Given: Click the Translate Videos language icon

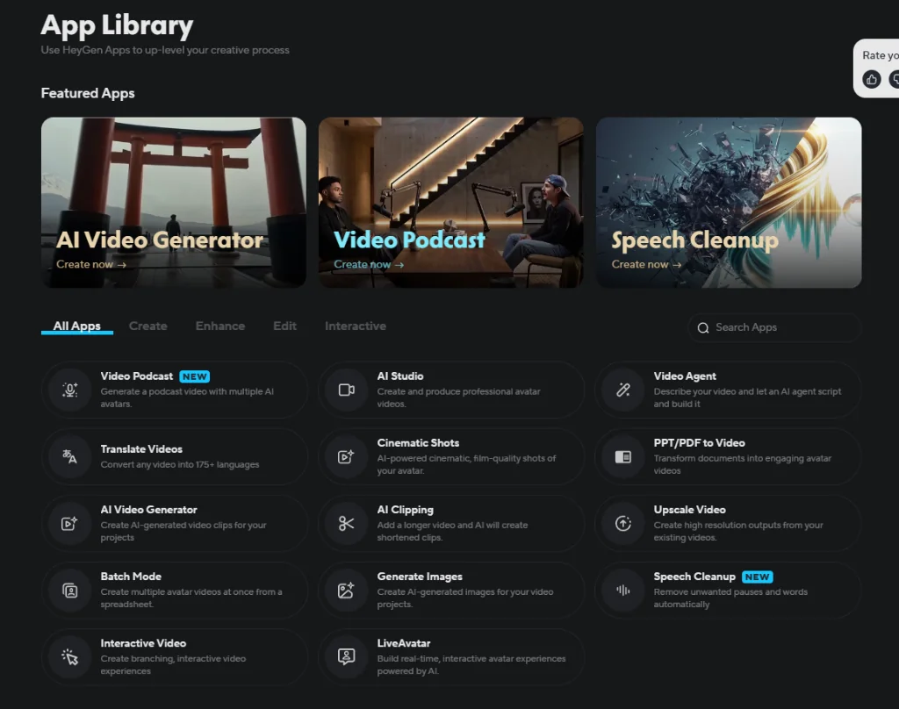Looking at the screenshot, I should tap(70, 457).
